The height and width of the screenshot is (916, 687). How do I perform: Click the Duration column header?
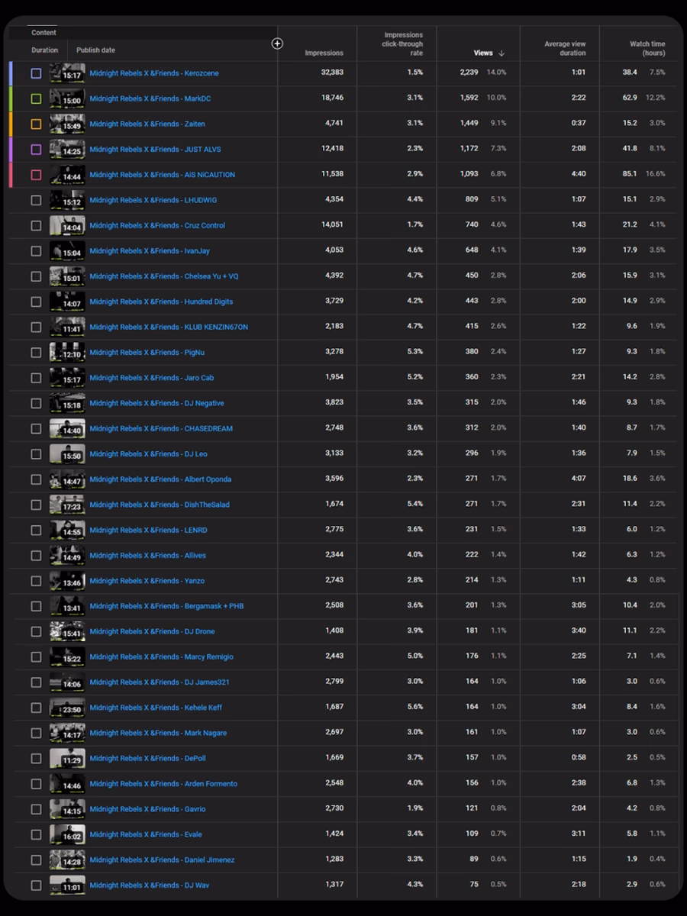44,50
